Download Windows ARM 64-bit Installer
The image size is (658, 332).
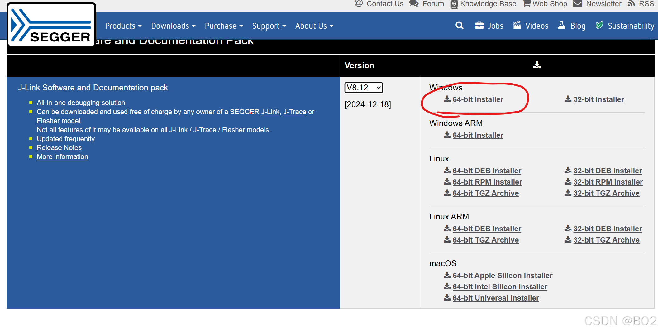point(478,135)
